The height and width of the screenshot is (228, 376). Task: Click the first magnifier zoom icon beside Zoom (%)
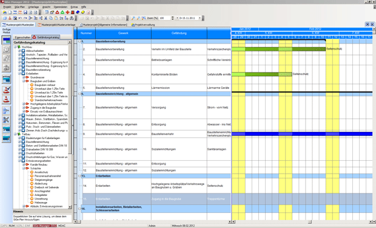click(x=133, y=18)
